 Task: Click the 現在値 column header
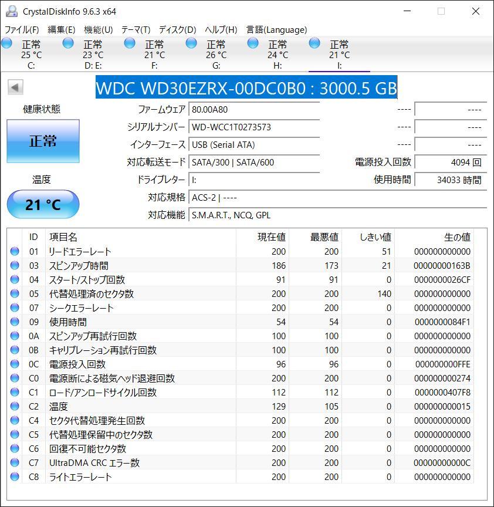click(272, 237)
